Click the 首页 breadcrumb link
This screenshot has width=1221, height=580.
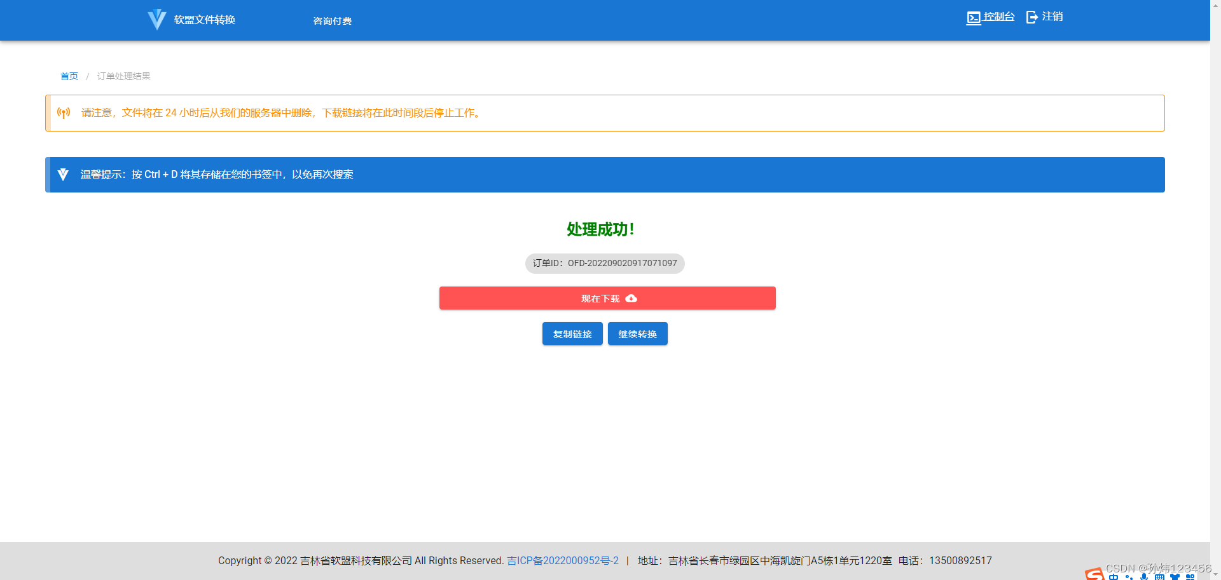pyautogui.click(x=69, y=76)
